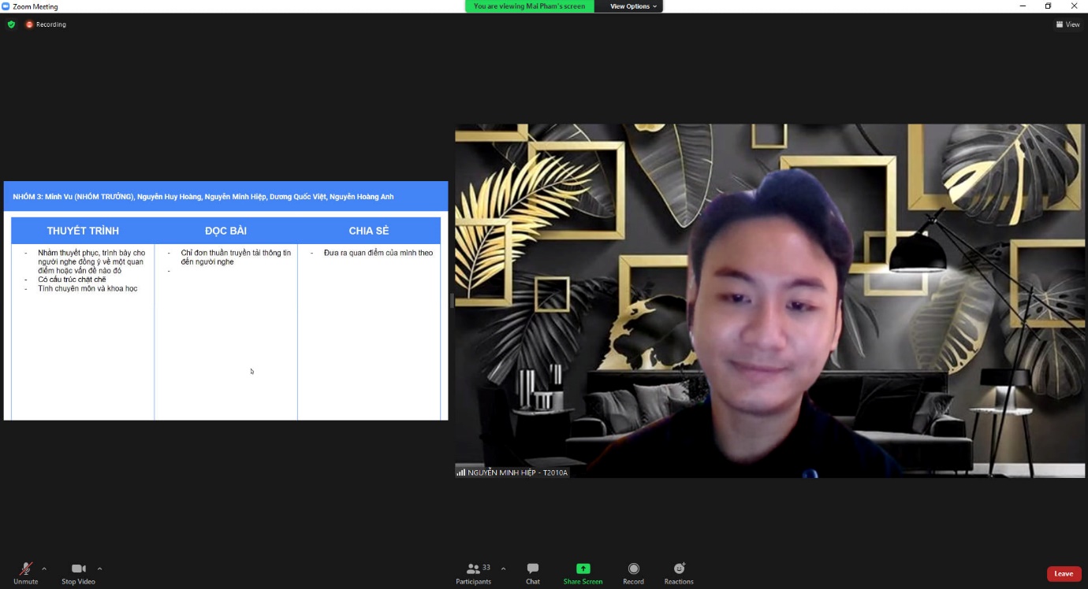Select Nguyễn Minh Hiệp's video thumbnail

769,300
